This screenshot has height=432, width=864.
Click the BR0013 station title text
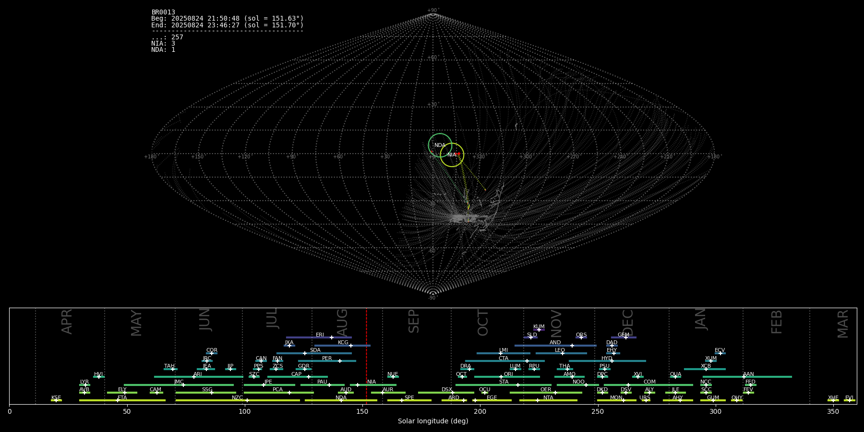[163, 12]
